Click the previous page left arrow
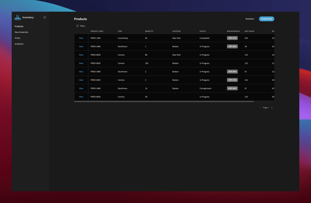Screen dimensions: 311x203 (260, 107)
